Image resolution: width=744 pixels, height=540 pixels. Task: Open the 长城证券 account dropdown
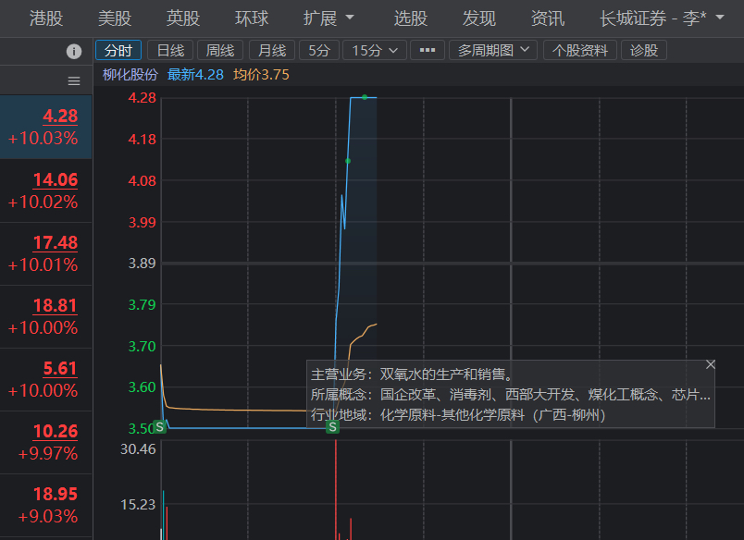[662, 18]
